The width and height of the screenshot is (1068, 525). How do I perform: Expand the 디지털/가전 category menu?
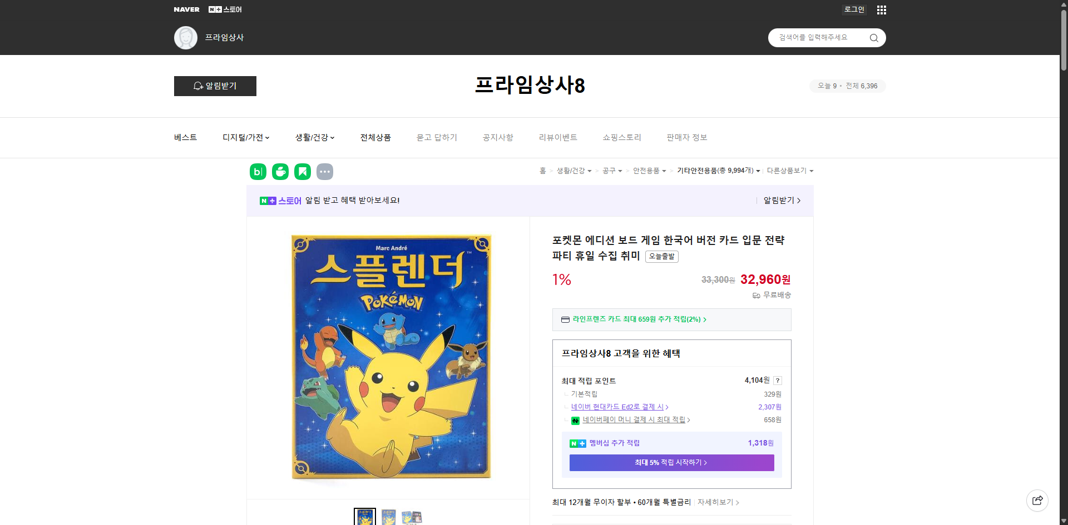point(245,137)
